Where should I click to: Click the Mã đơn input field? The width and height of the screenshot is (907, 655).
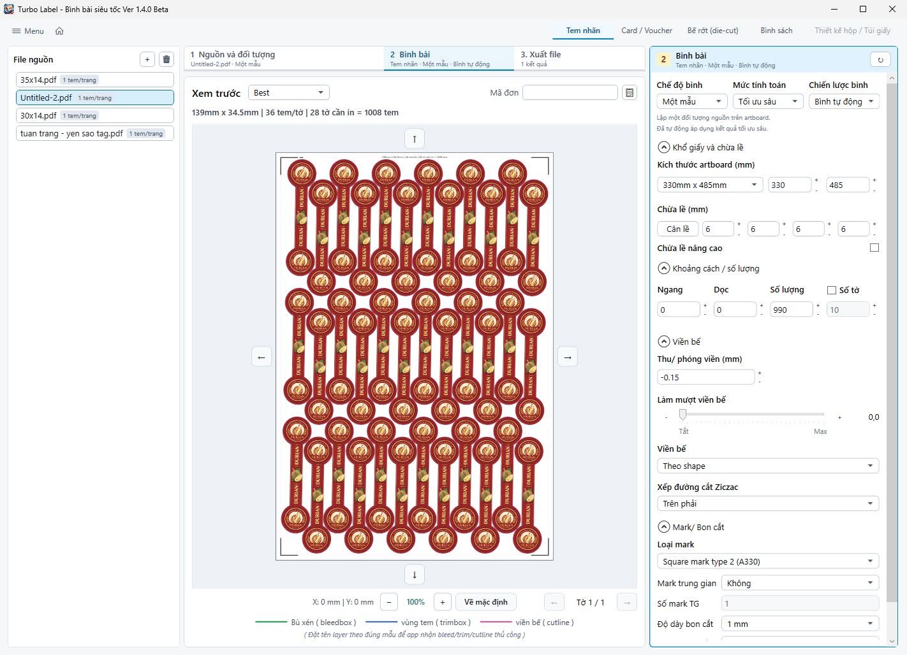pos(570,93)
